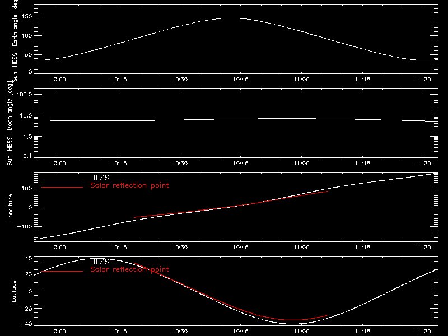The image size is (448, 336).
Task: Click "11:15" under the Moon angle plot
Action: [x=362, y=164]
